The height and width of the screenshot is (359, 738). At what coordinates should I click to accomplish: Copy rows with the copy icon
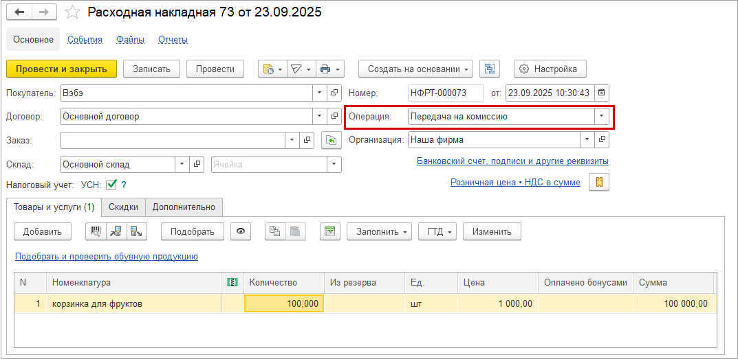[275, 231]
